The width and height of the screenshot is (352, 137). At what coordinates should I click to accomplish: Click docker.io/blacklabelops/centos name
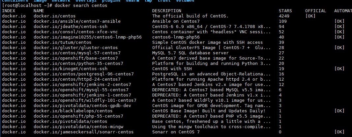click(73, 111)
